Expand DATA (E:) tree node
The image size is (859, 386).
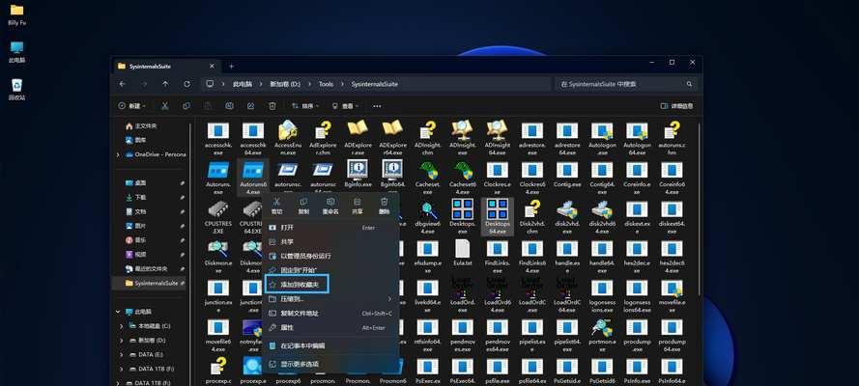coord(122,354)
